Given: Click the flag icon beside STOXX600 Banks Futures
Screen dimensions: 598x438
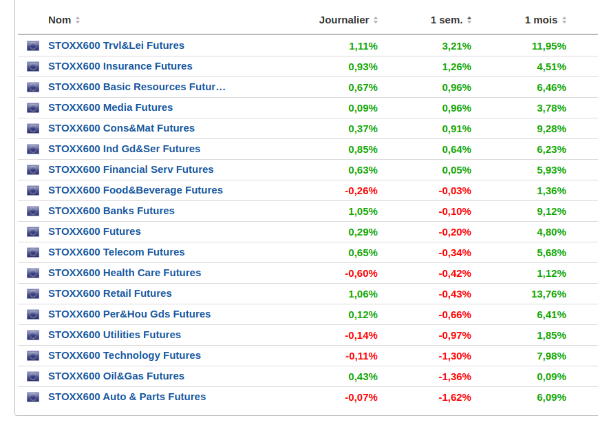Looking at the screenshot, I should coord(33,211).
